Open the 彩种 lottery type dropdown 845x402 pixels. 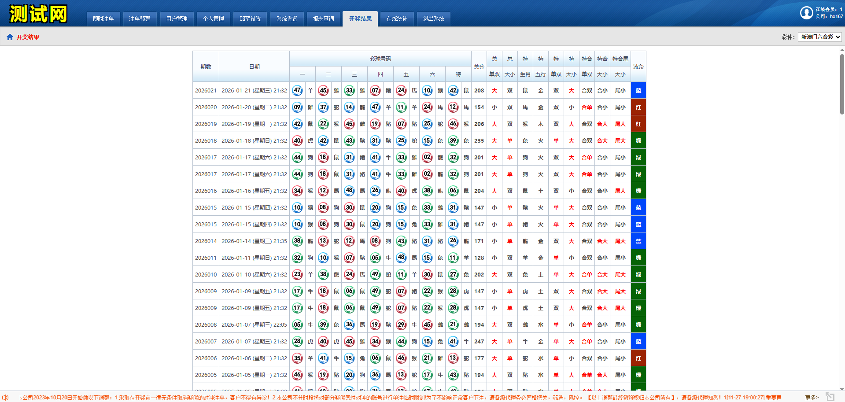coord(819,37)
